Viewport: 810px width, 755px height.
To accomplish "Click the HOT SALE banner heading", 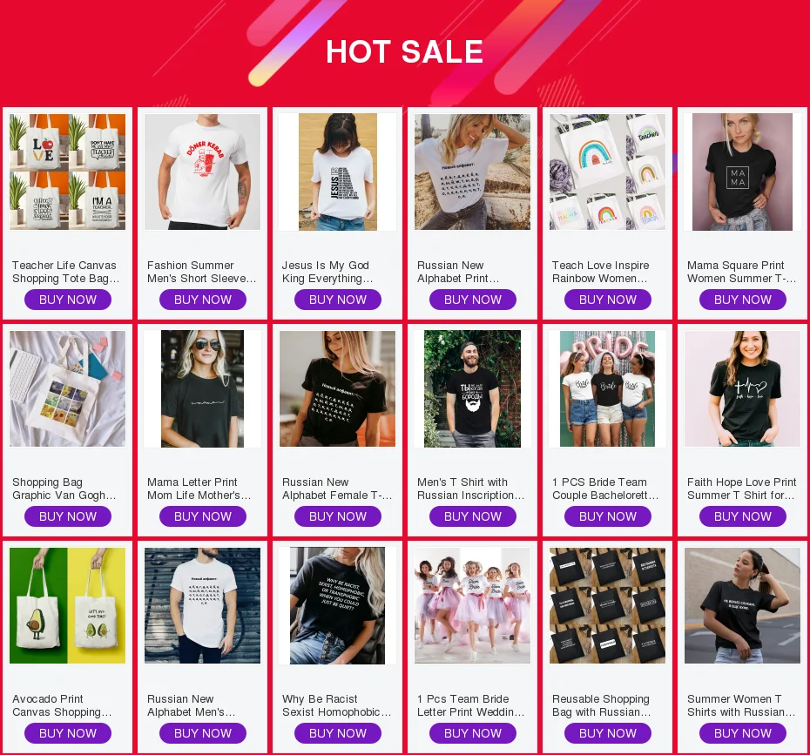I will [404, 51].
